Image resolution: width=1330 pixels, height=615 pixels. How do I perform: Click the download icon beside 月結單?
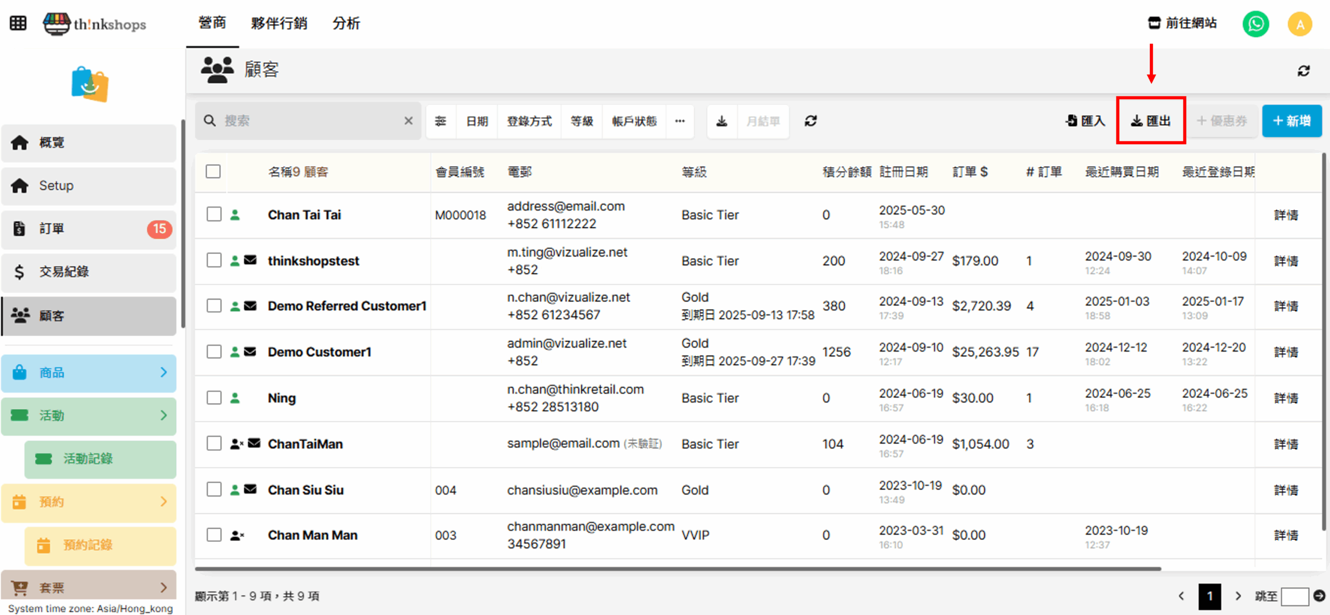click(x=722, y=121)
